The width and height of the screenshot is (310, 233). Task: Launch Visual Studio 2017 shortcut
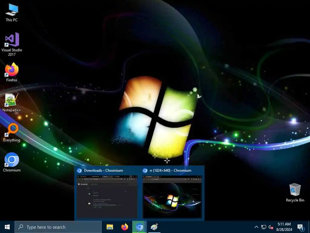12,44
